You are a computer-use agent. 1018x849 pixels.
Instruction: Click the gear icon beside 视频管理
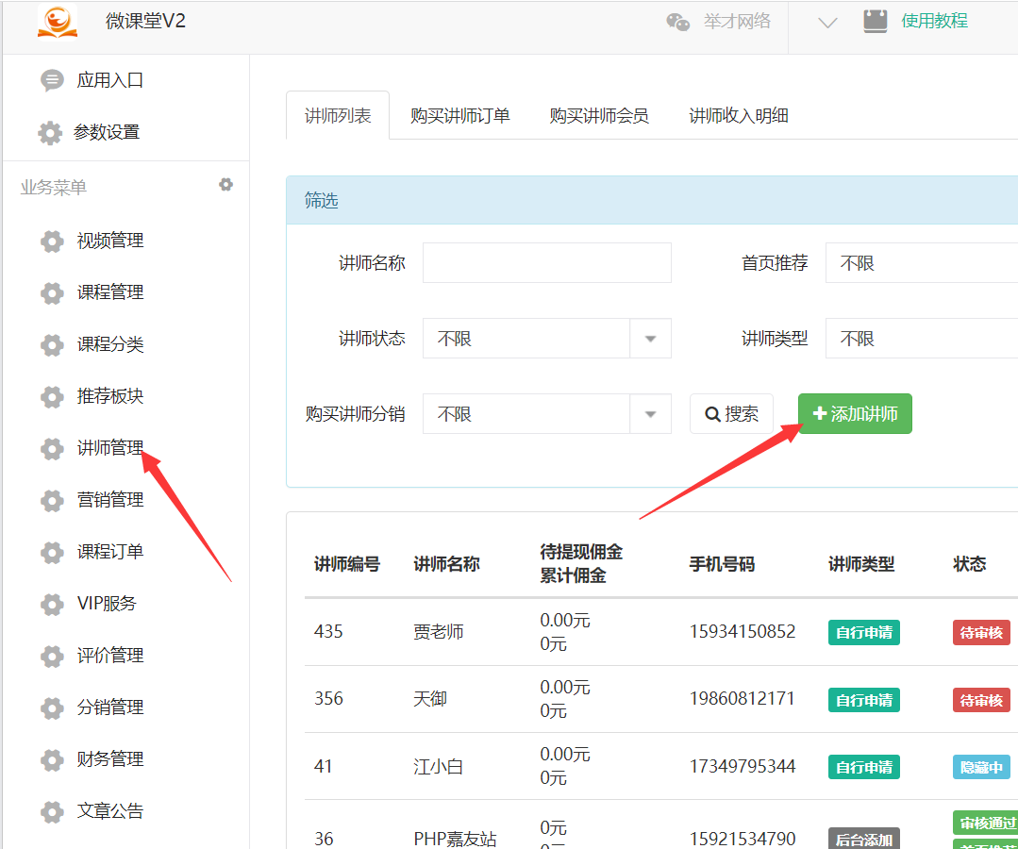point(52,241)
